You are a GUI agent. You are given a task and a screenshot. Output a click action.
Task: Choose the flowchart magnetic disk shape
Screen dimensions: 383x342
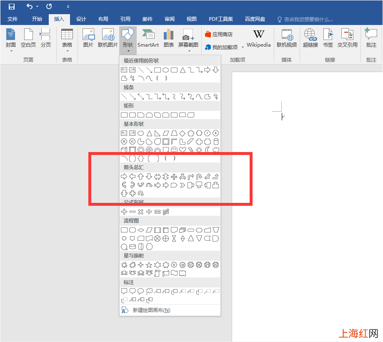point(133,247)
